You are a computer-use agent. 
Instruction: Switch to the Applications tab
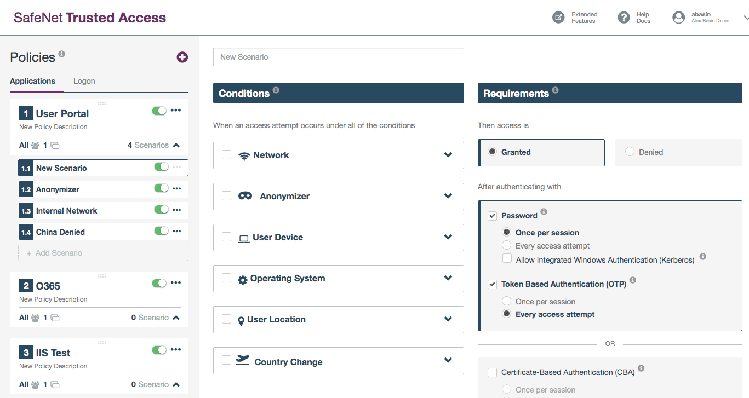33,81
